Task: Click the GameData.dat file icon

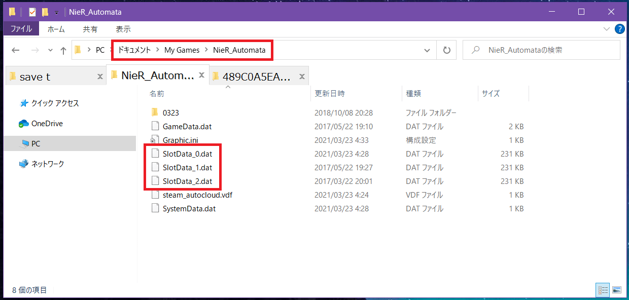Action: 155,126
